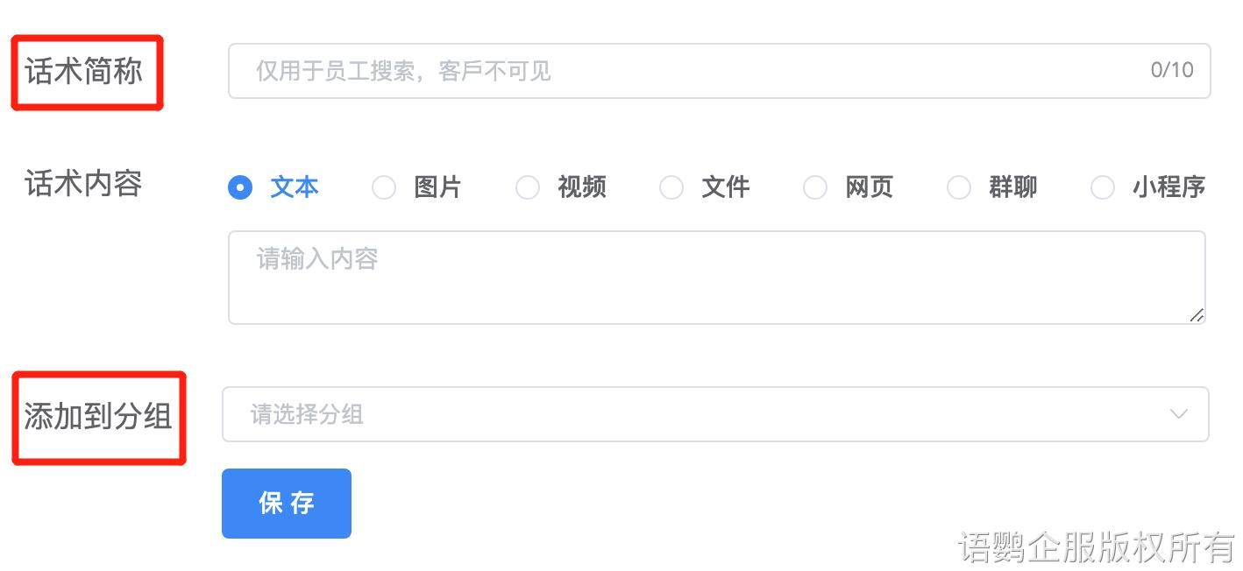
Task: Select the 文本 radio button circle
Action: coord(240,187)
